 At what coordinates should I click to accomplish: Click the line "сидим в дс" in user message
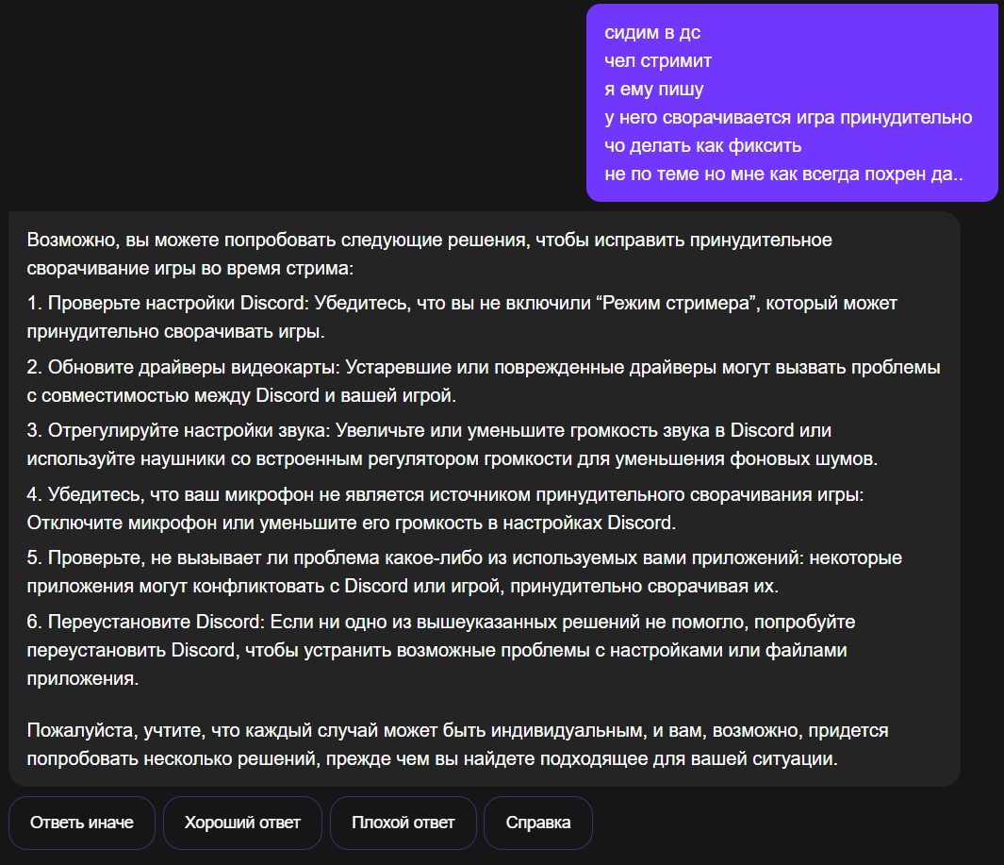tap(652, 33)
